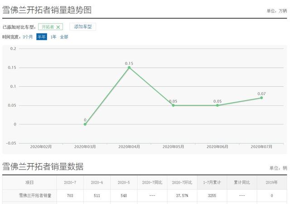
Task: Click the 511 sales cell
Action: 97,195
